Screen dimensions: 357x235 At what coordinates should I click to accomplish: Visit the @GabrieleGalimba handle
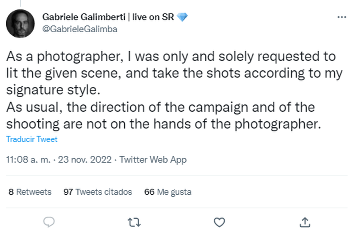click(x=80, y=29)
